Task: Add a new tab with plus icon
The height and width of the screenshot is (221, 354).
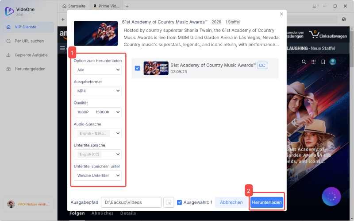Action: point(127,6)
